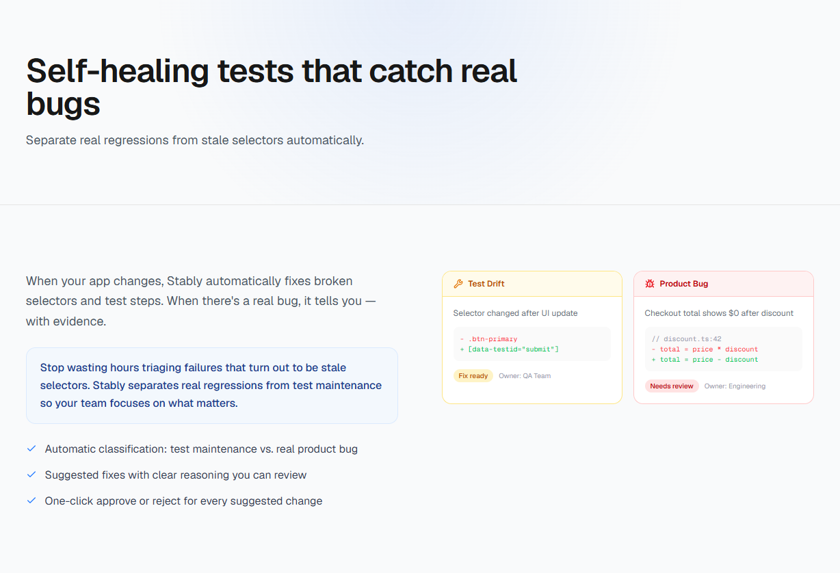
Task: Click the Product Bug card header
Action: (x=724, y=284)
